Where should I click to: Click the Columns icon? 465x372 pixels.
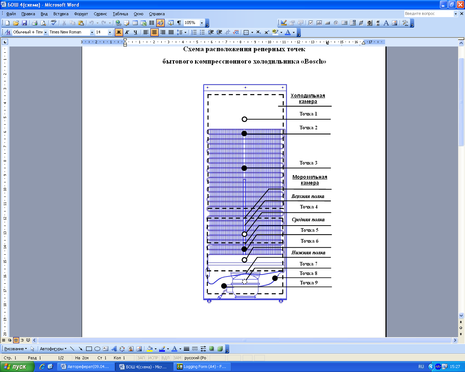(x=152, y=23)
